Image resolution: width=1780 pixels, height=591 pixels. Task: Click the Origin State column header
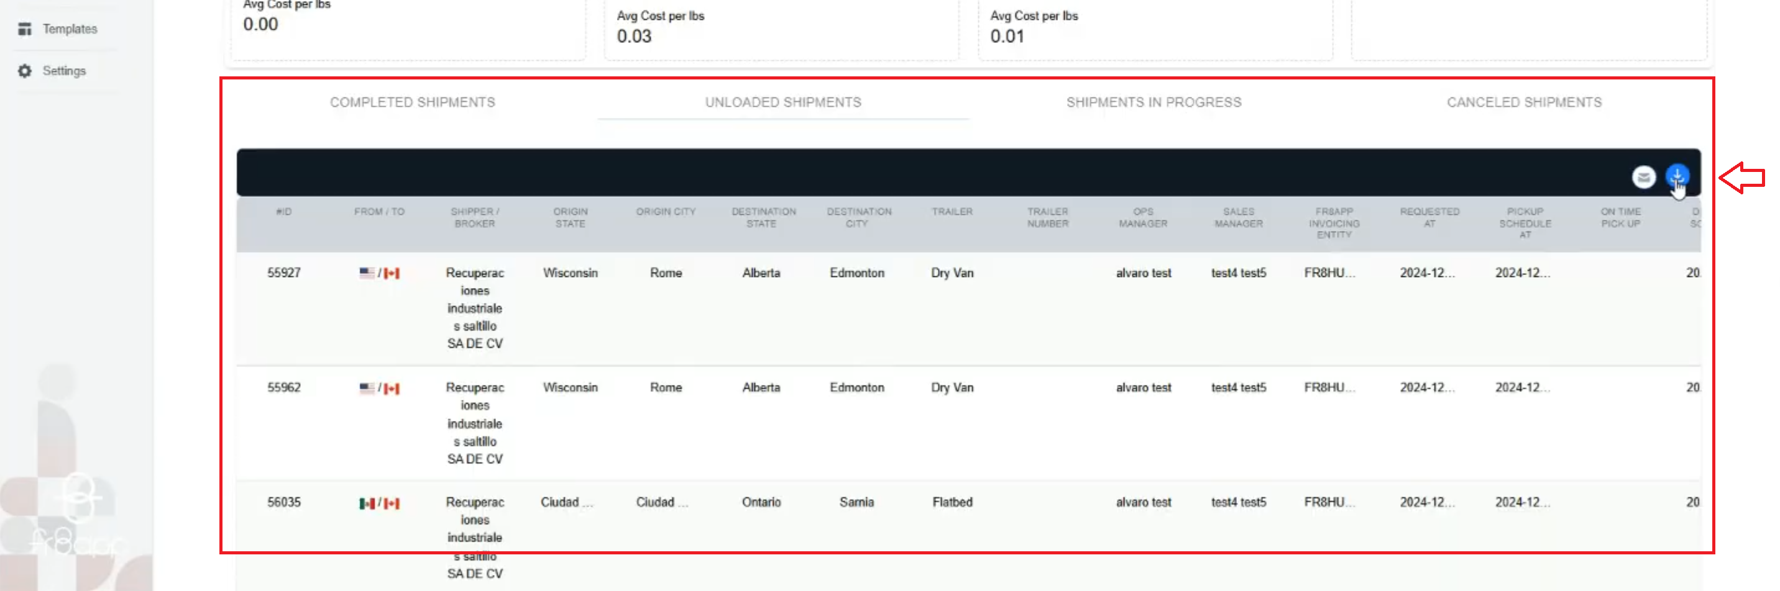coord(570,217)
